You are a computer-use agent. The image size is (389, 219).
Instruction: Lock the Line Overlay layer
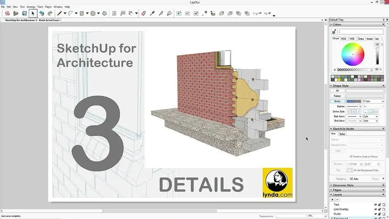point(380,209)
